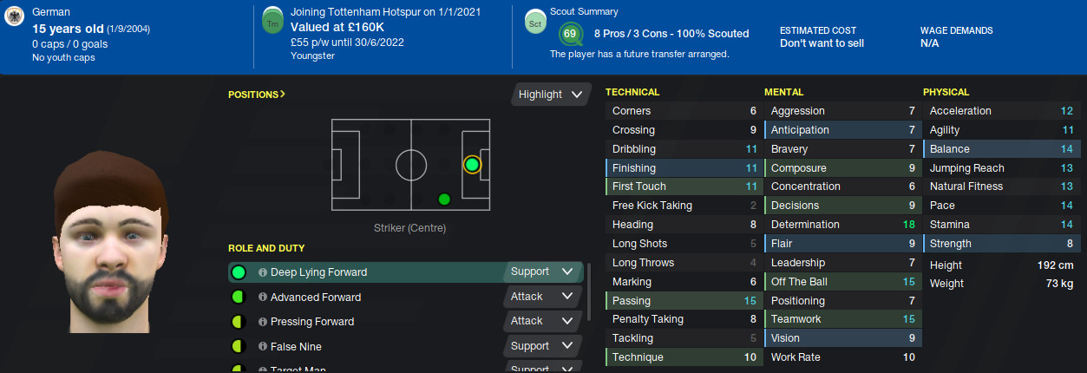Expand the Positions section chevron
The image size is (1087, 373).
[283, 94]
